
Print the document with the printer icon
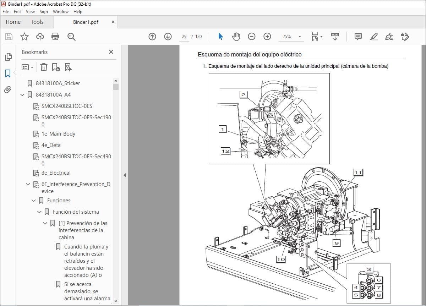click(x=55, y=37)
